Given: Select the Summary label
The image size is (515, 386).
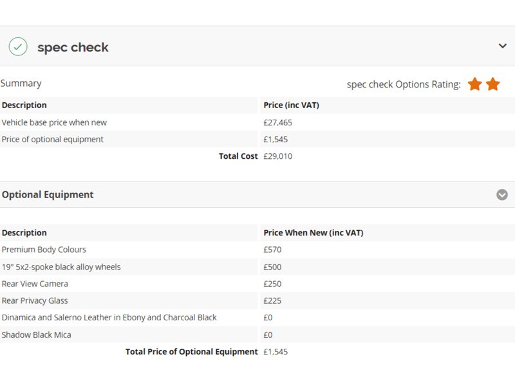Looking at the screenshot, I should (x=21, y=83).
